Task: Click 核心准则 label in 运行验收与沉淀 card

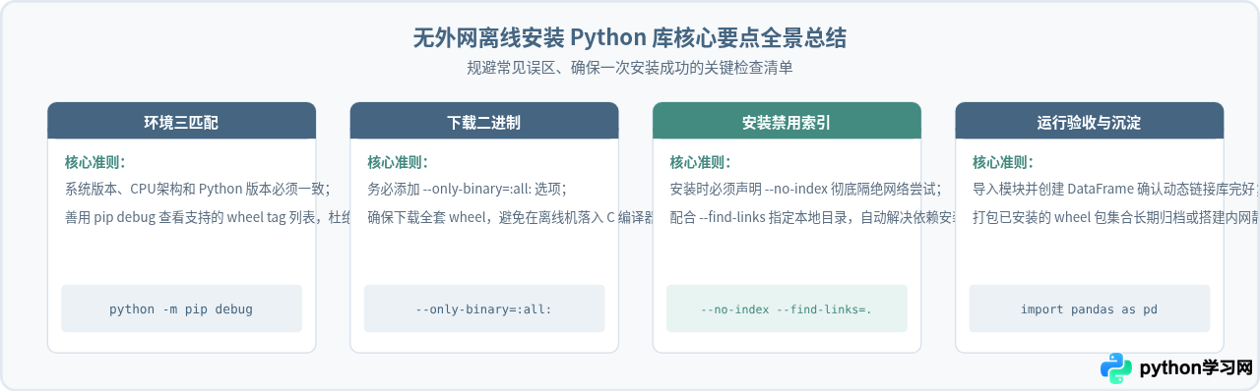Action: 1003,162
